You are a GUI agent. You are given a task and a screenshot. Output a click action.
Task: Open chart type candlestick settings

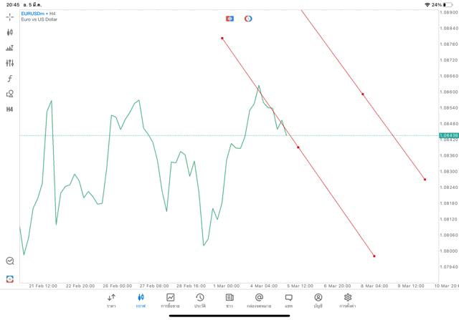point(10,32)
